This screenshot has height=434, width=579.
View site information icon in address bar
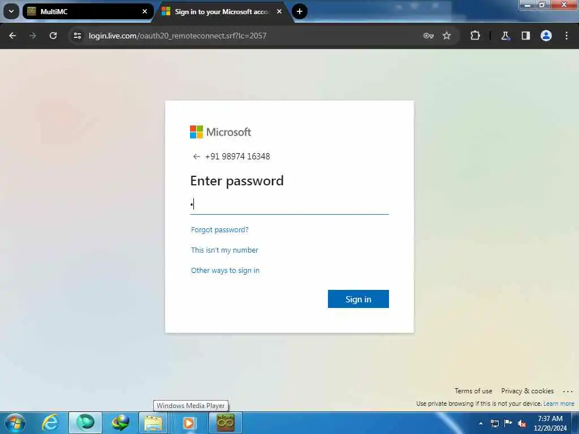[x=77, y=36]
